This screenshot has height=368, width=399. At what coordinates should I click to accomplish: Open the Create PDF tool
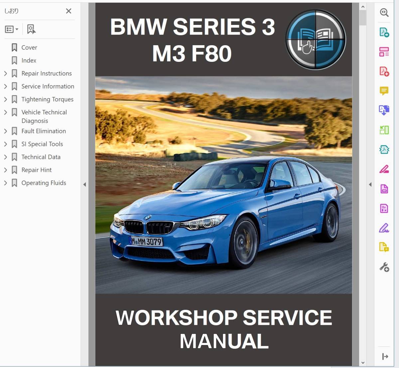[x=384, y=71]
